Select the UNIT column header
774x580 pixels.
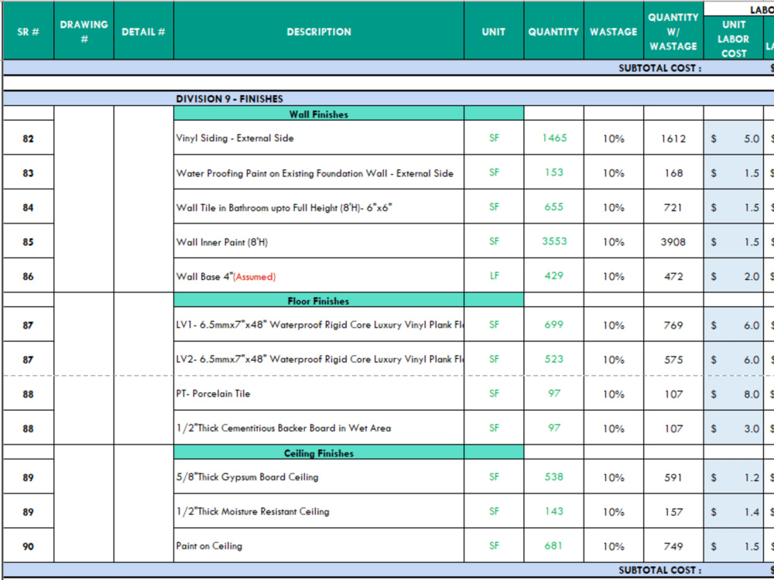[494, 32]
